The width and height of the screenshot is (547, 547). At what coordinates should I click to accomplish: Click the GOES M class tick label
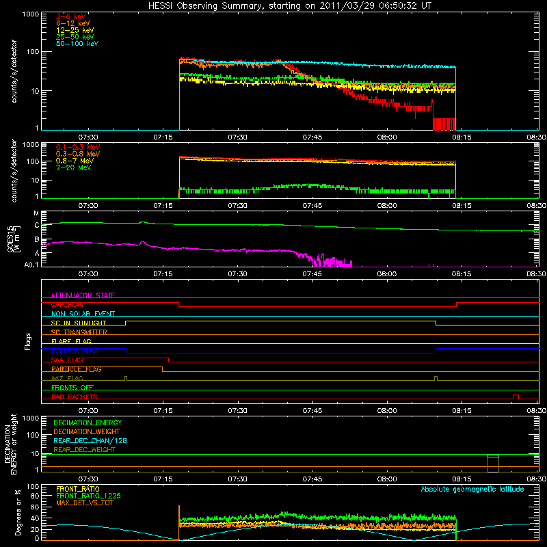coord(36,213)
